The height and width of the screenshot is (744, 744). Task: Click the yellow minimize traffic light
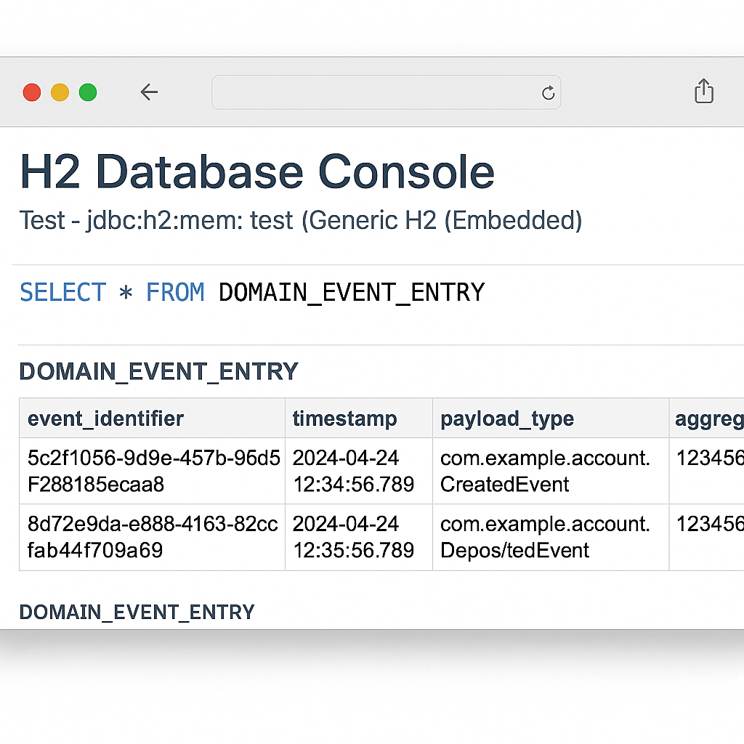(59, 92)
